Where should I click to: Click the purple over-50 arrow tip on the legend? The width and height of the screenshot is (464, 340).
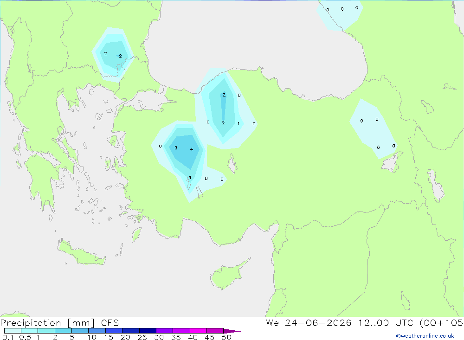(232, 331)
